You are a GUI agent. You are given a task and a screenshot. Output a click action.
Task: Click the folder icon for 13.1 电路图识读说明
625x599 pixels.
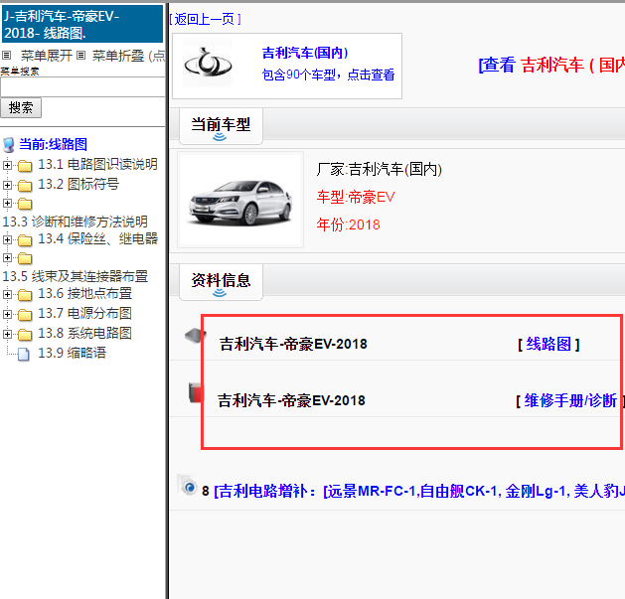pos(25,165)
